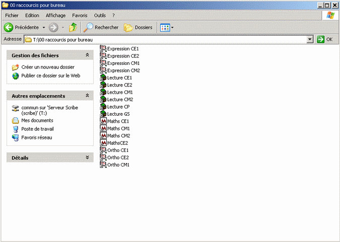Open the Edition menu
Image resolution: width=340 pixels, height=242 pixels.
(x=32, y=16)
